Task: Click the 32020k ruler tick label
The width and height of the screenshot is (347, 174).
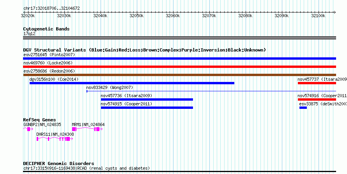Action: pyautogui.click(x=28, y=16)
